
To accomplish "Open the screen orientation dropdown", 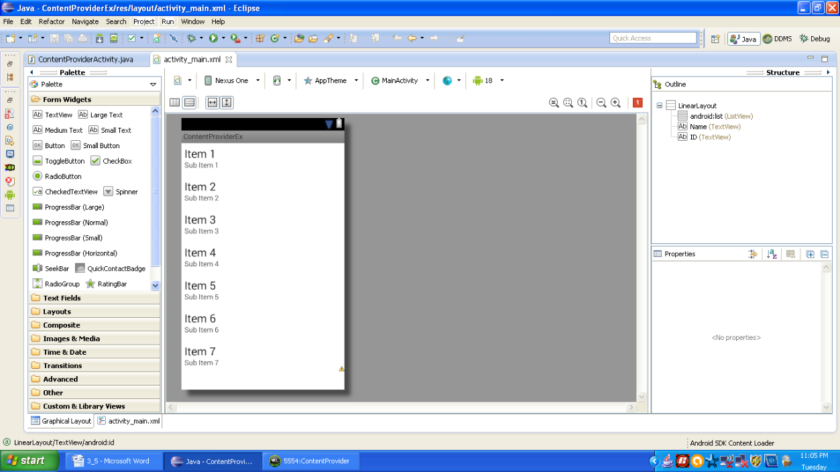I will coord(282,80).
